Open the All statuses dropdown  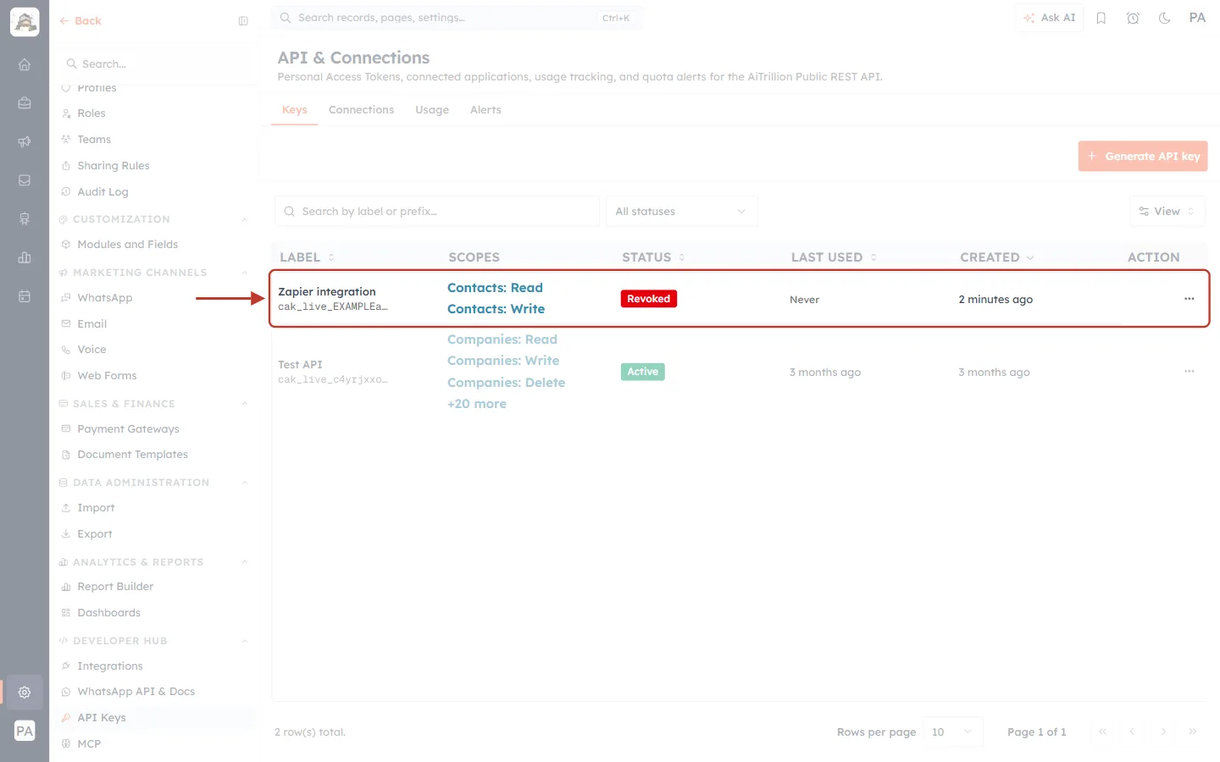681,212
